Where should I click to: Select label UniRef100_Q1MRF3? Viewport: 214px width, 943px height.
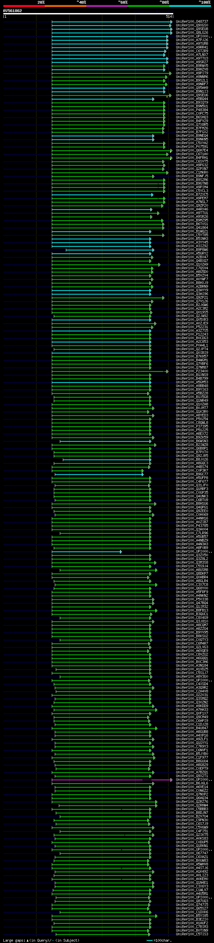coord(192,489)
